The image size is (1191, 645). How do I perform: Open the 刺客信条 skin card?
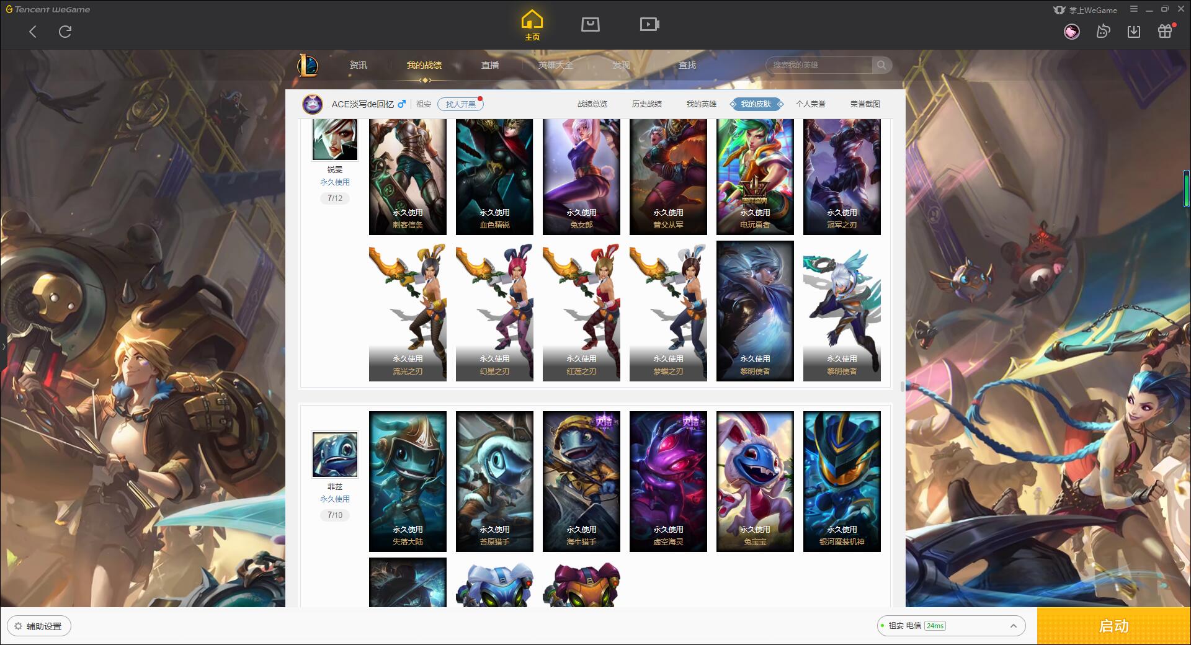[408, 177]
